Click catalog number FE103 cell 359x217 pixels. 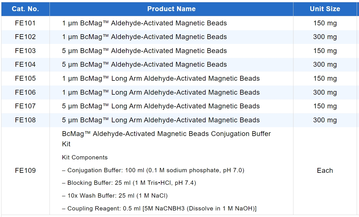coord(25,51)
